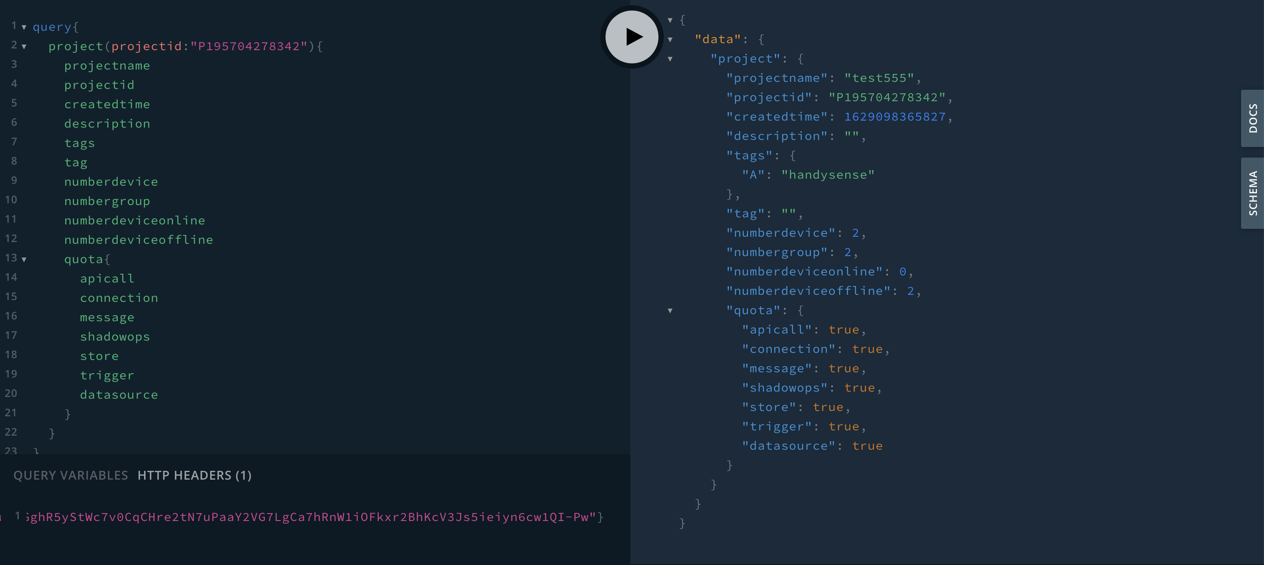Click the tags field on line 7
Image resolution: width=1264 pixels, height=565 pixels.
(x=79, y=143)
